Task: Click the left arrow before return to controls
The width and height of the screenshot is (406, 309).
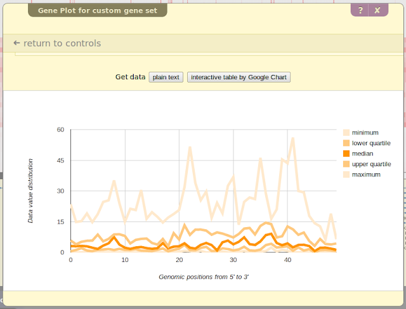Action: tap(16, 43)
